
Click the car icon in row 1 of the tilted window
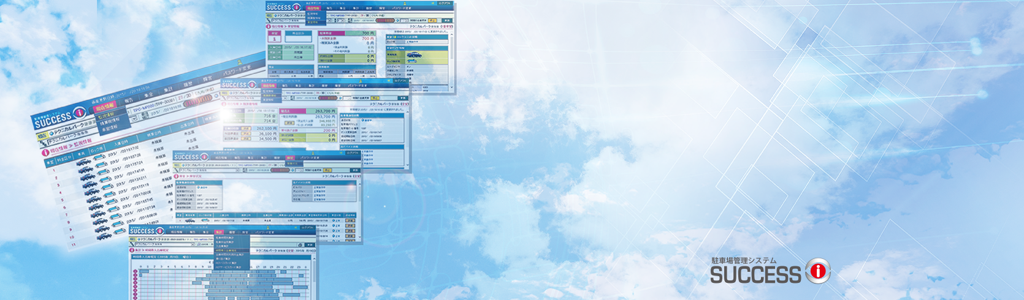(x=84, y=162)
